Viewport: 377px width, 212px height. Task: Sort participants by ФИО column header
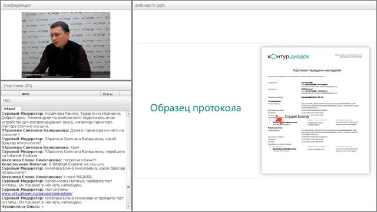[60, 94]
